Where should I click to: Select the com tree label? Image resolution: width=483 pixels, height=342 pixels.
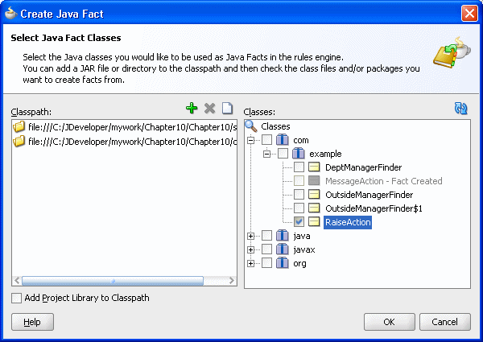coord(300,140)
